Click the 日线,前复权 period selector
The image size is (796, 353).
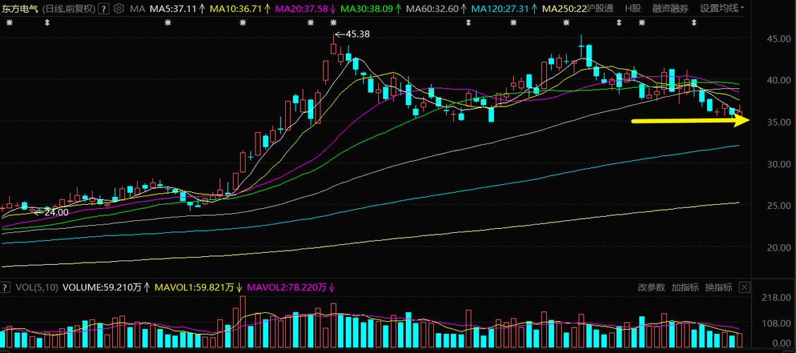point(68,8)
